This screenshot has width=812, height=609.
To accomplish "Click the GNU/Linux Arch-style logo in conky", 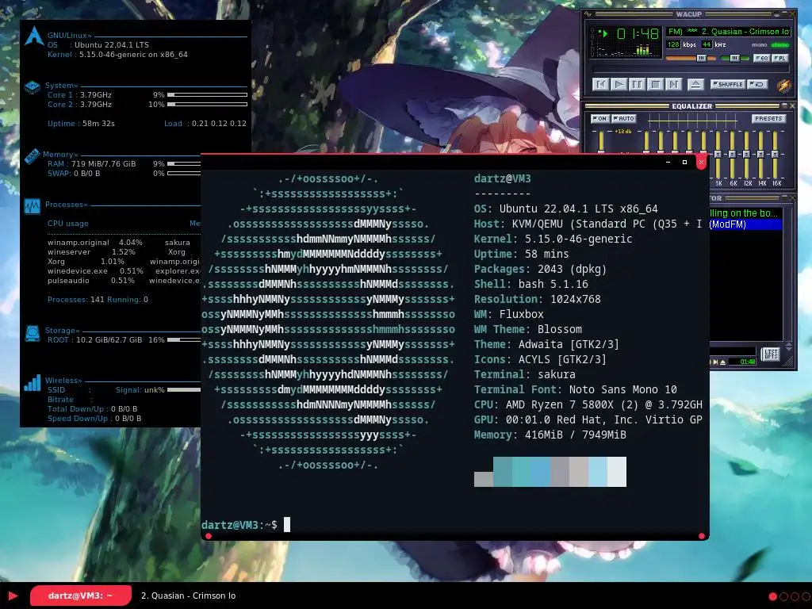I will [34, 36].
